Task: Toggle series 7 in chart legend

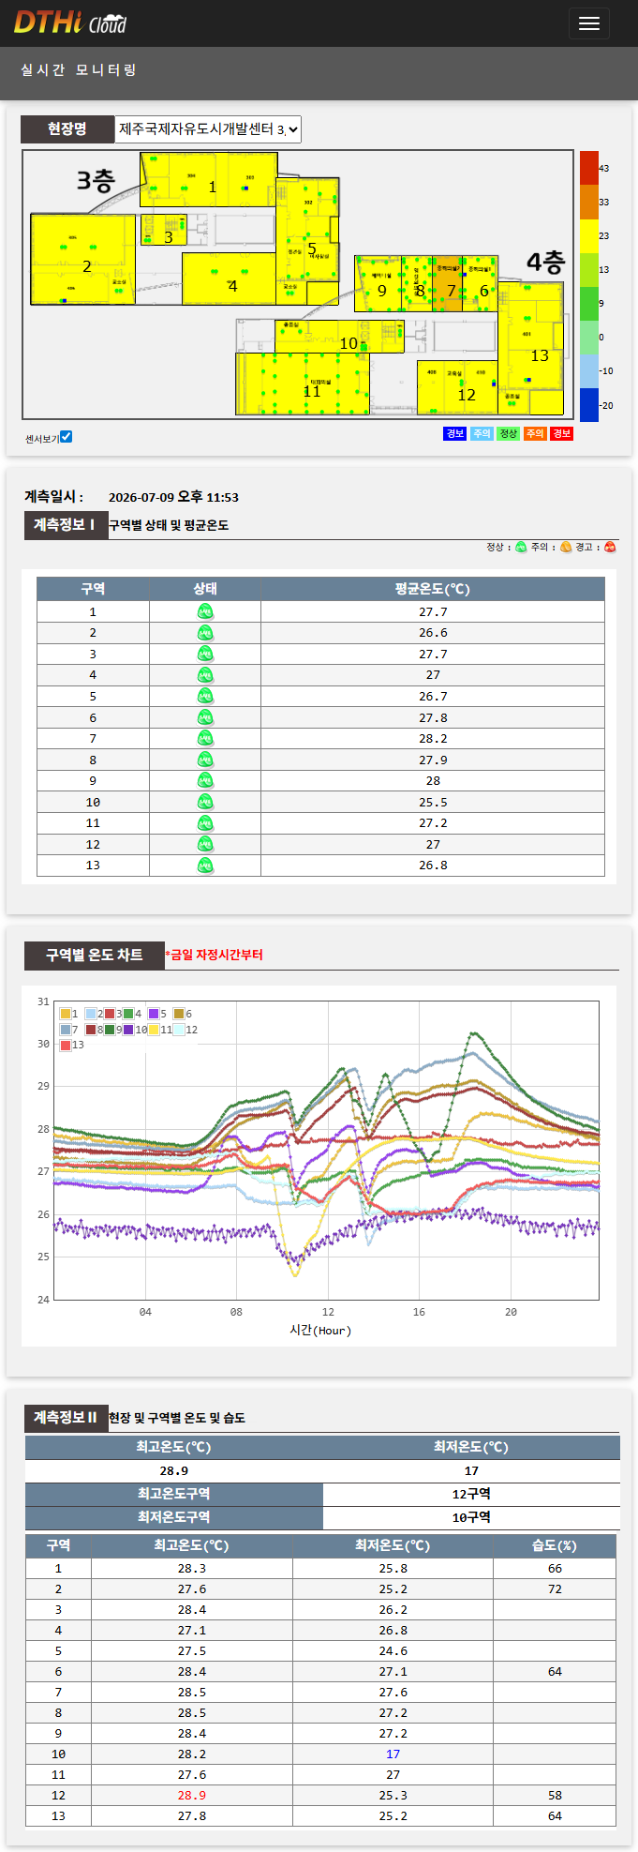Action: coord(66,1030)
